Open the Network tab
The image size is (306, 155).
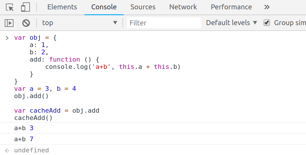pos(183,7)
